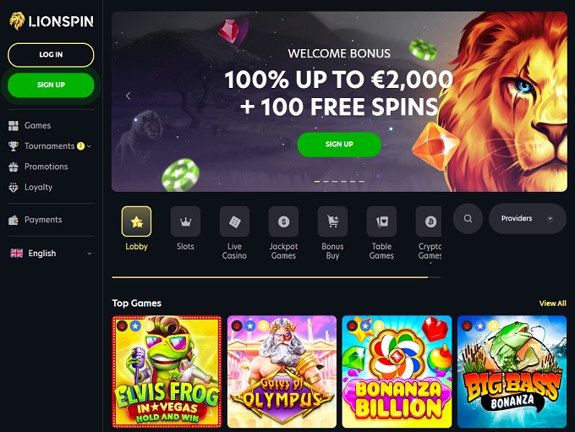Open Table Games cards icon

[381, 221]
